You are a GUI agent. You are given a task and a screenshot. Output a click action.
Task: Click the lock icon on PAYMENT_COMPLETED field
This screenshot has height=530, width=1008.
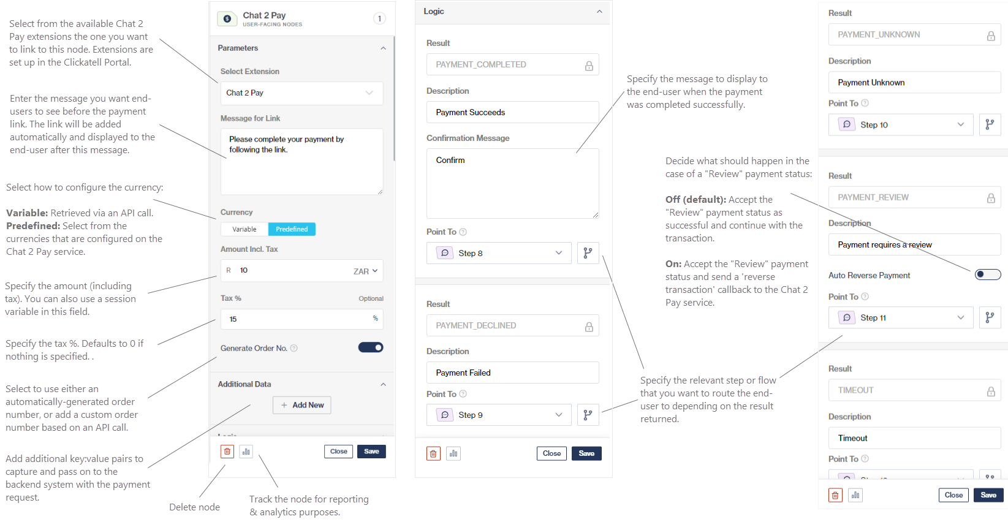pyautogui.click(x=589, y=64)
